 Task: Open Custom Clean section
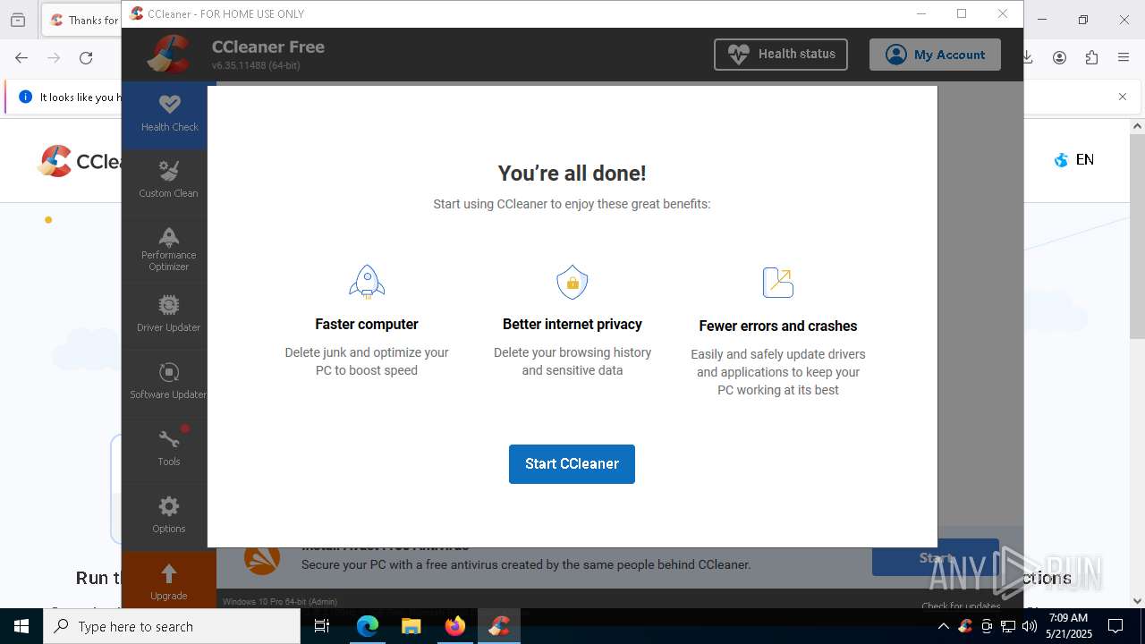click(x=168, y=180)
